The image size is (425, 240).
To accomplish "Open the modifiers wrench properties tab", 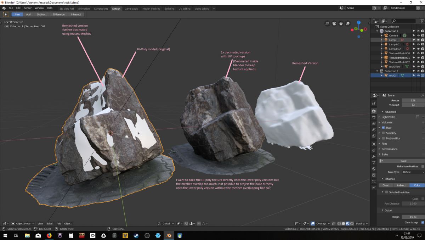I will click(x=374, y=156).
